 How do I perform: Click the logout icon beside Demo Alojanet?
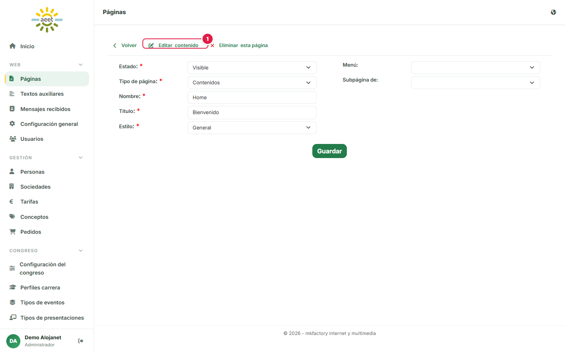(80, 341)
